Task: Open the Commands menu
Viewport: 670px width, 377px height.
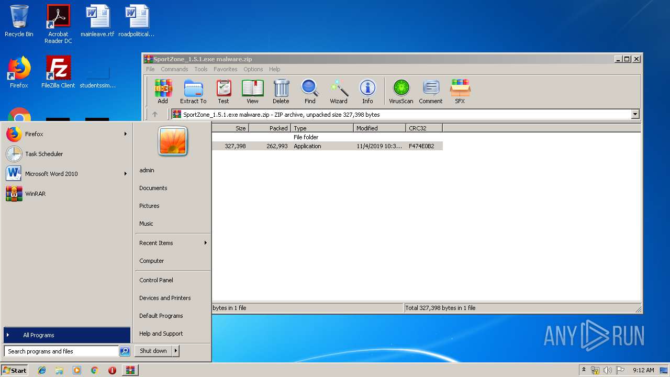Action: pyautogui.click(x=174, y=69)
